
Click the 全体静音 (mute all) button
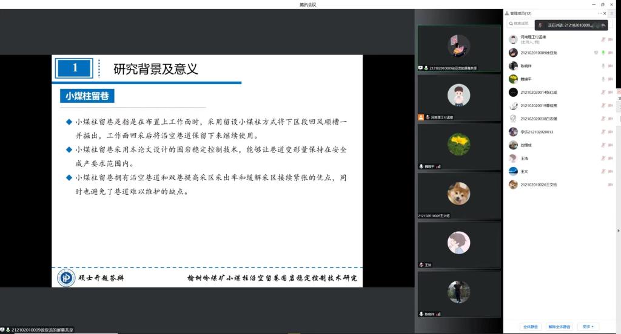point(530,326)
